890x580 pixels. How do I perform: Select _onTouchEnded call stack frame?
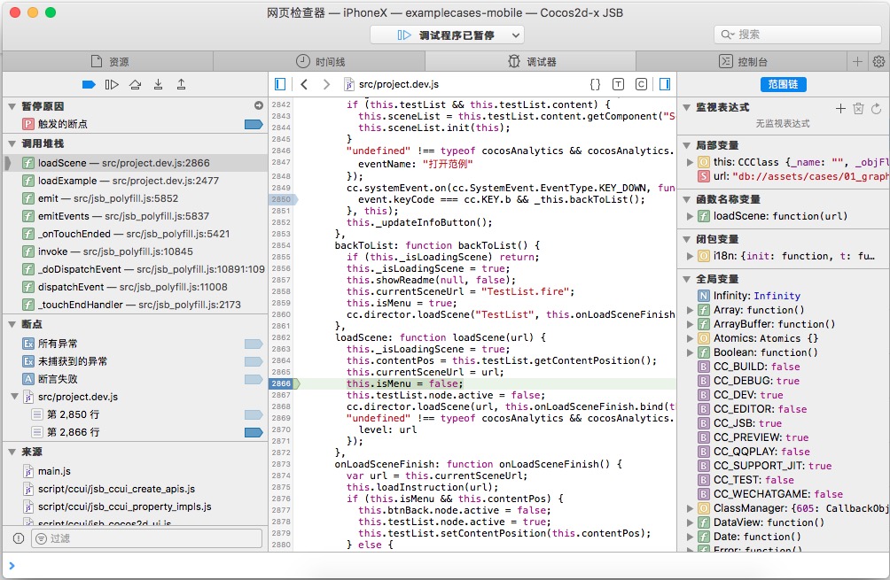click(x=135, y=234)
